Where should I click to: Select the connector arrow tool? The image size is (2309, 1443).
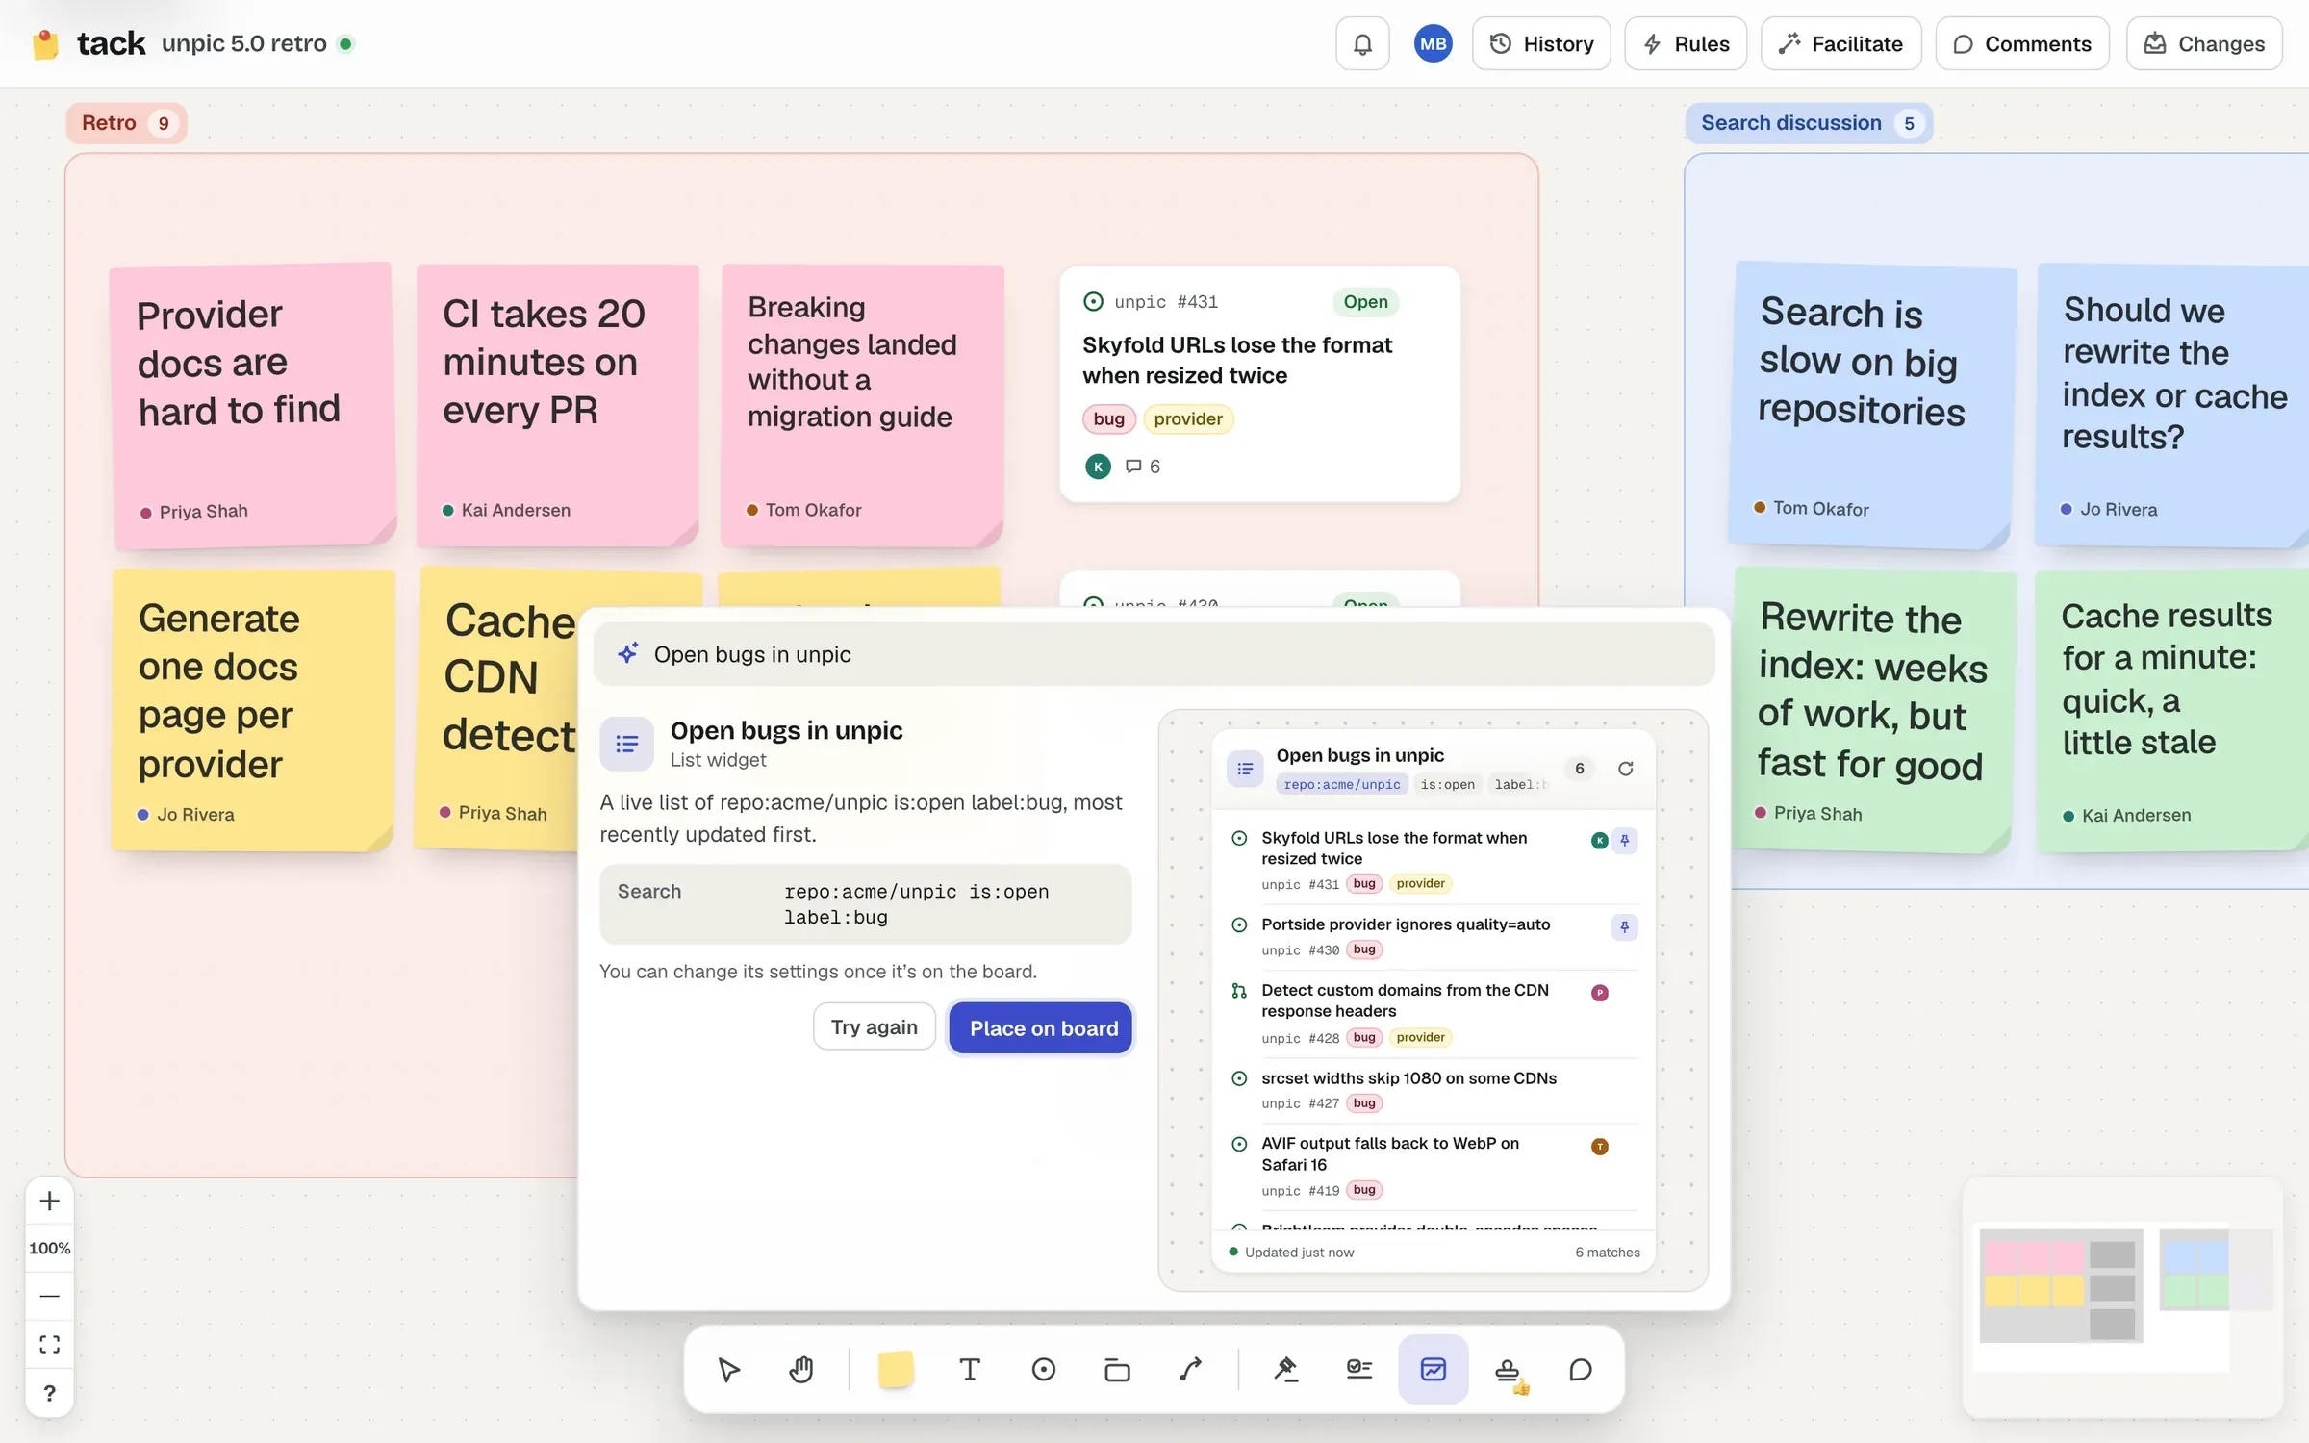1191,1369
